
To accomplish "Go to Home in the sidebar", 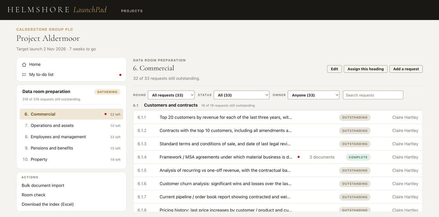I will pos(71,64).
